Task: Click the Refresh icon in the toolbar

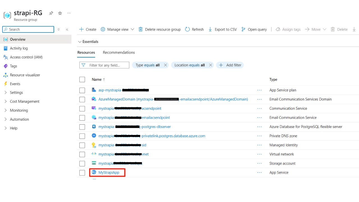Action: [x=187, y=29]
